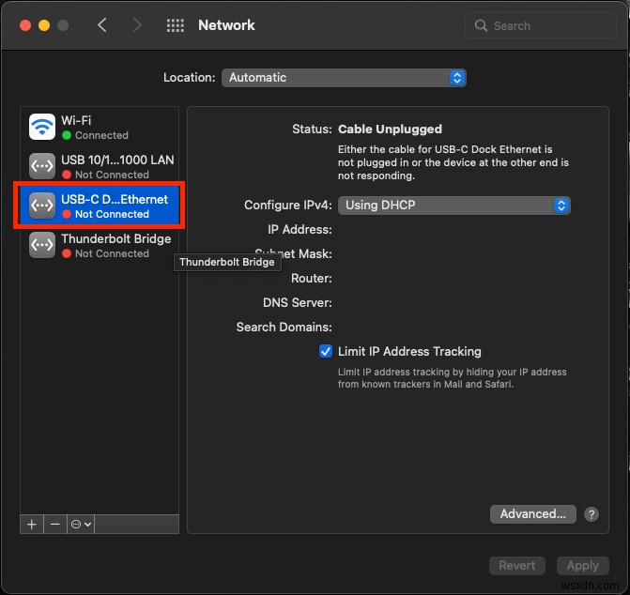
Task: Add a network service with plus button
Action: tap(32, 525)
